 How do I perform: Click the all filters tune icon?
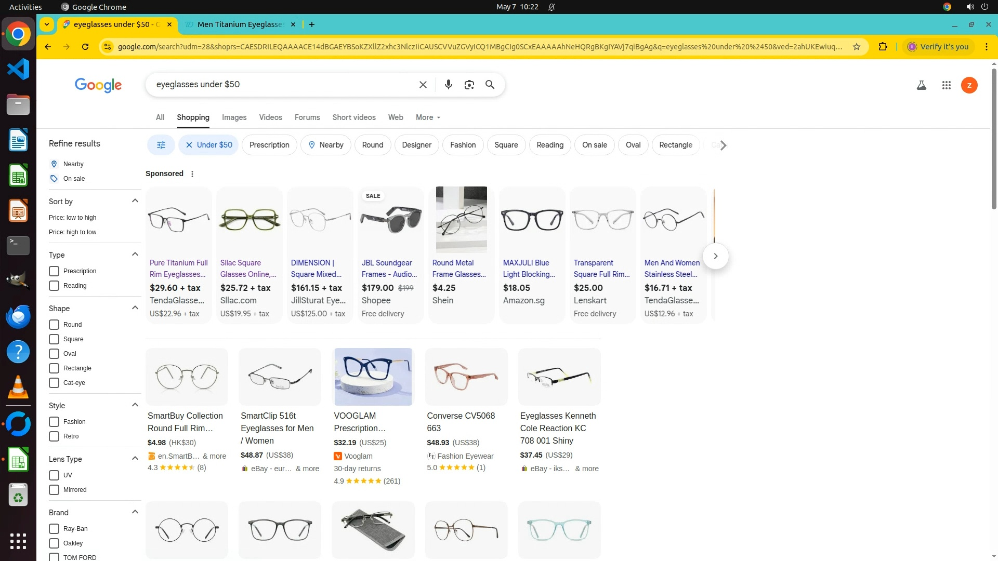pos(161,145)
